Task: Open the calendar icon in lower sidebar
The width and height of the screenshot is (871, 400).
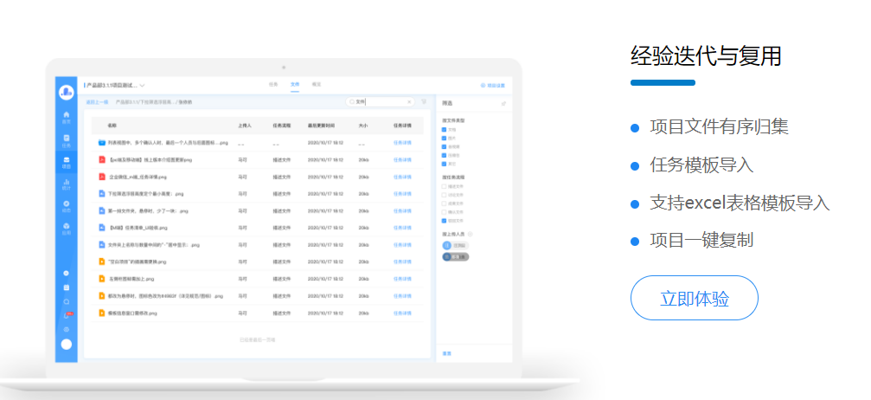Action: click(67, 287)
